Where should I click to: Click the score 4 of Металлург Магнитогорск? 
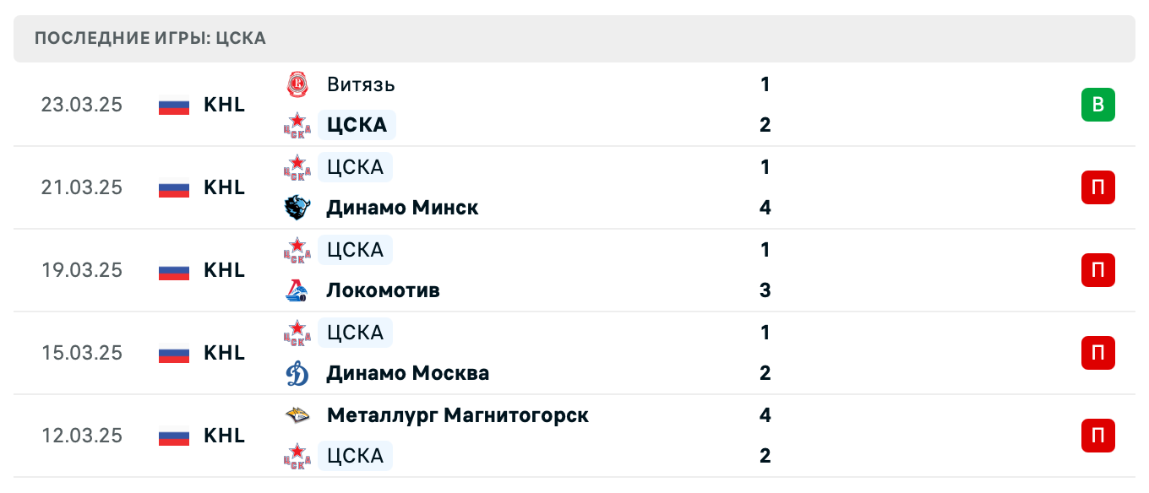(x=765, y=415)
